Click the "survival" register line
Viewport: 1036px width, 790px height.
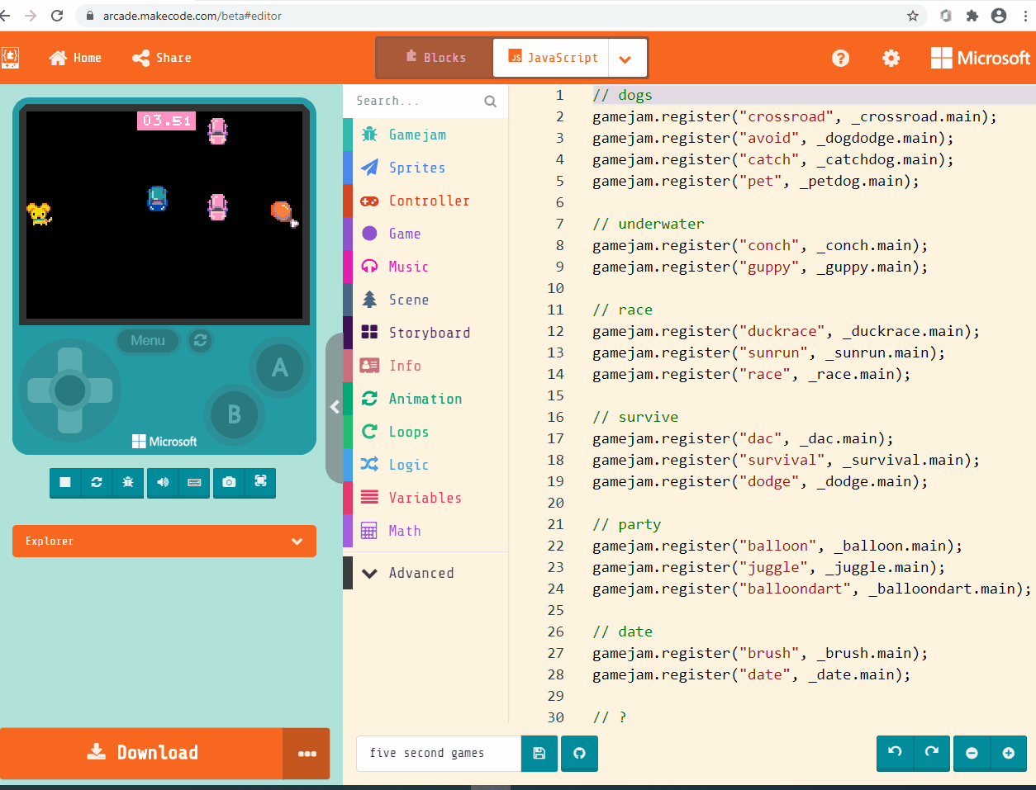click(x=786, y=460)
